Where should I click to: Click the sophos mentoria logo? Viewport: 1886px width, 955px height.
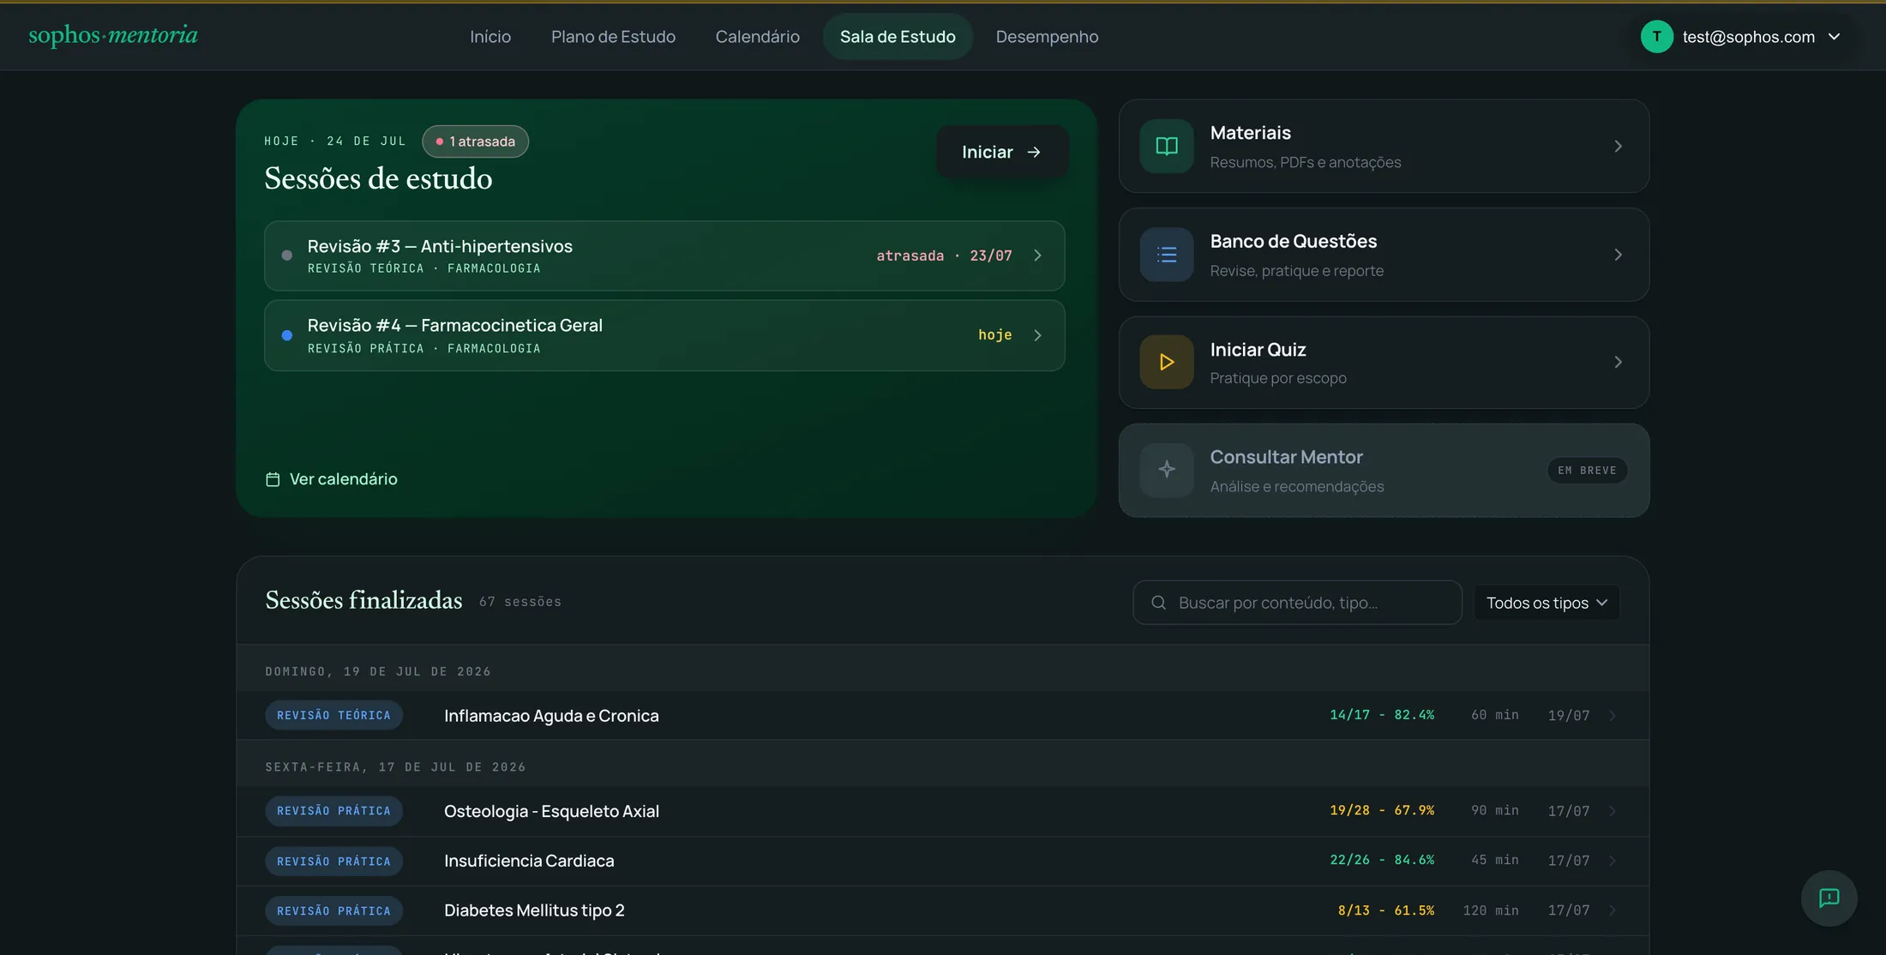click(113, 35)
